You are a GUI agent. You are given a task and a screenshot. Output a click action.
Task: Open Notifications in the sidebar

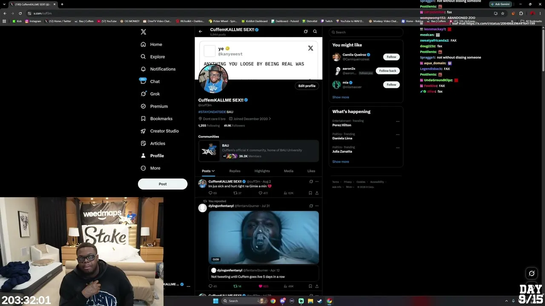click(158, 69)
